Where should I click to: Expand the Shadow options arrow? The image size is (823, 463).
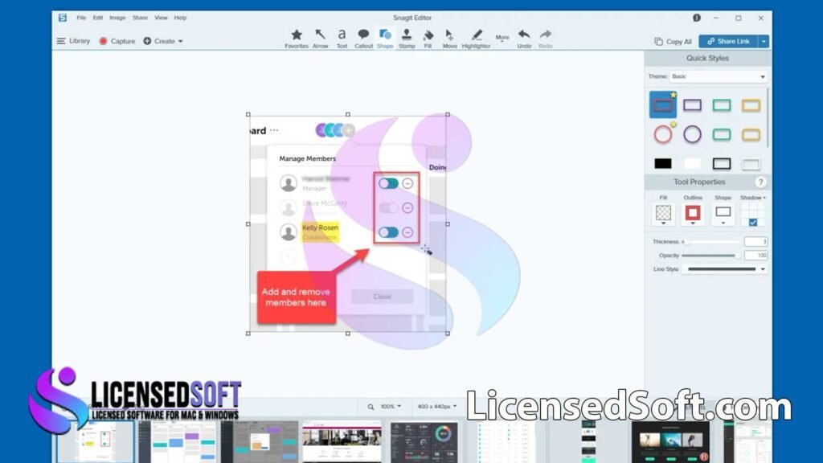[x=764, y=198]
